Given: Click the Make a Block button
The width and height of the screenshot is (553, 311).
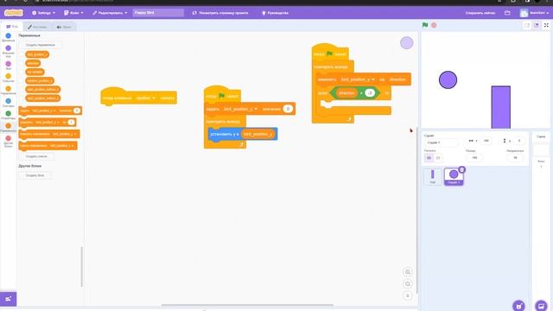Looking at the screenshot, I should 35,175.
